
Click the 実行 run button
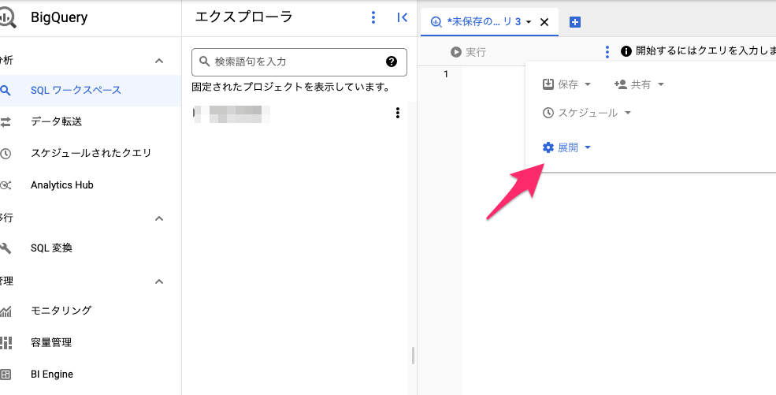(x=468, y=52)
